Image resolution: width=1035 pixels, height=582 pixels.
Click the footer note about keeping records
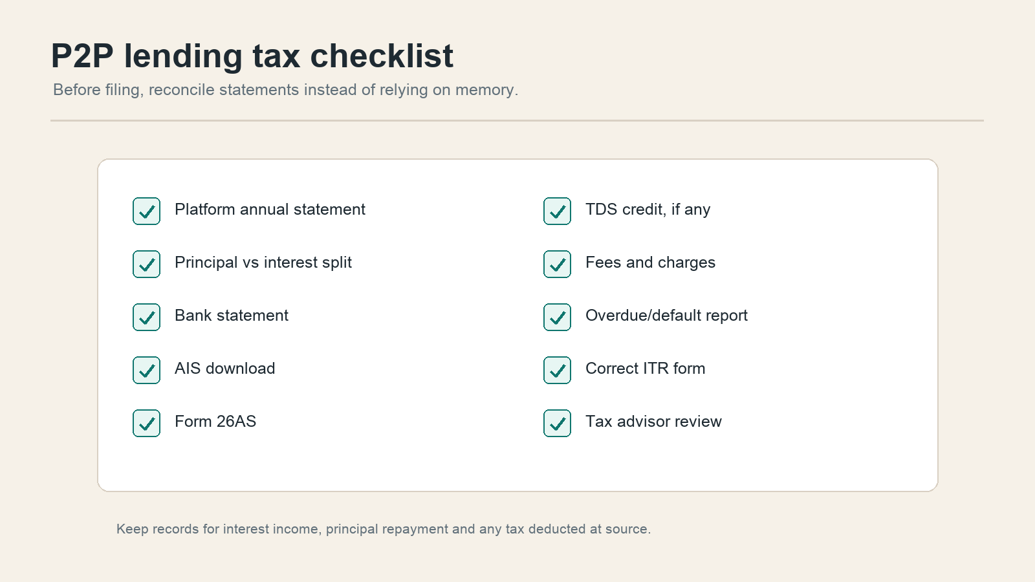tap(384, 529)
